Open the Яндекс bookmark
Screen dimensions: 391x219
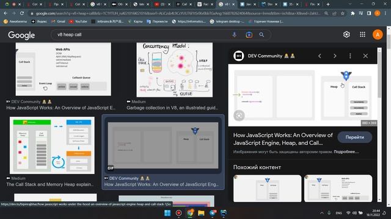pyautogui.click(x=39, y=22)
